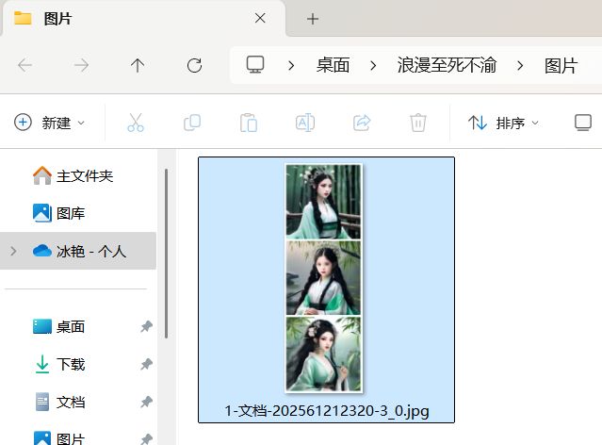
Task: Click the Copy icon in toolbar
Action: point(192,123)
